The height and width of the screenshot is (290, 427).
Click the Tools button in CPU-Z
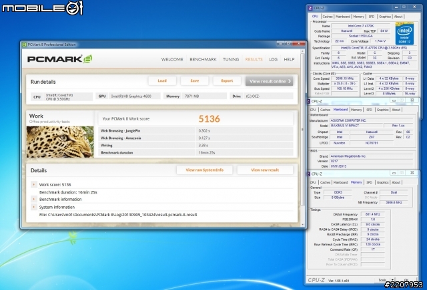pos(382,280)
